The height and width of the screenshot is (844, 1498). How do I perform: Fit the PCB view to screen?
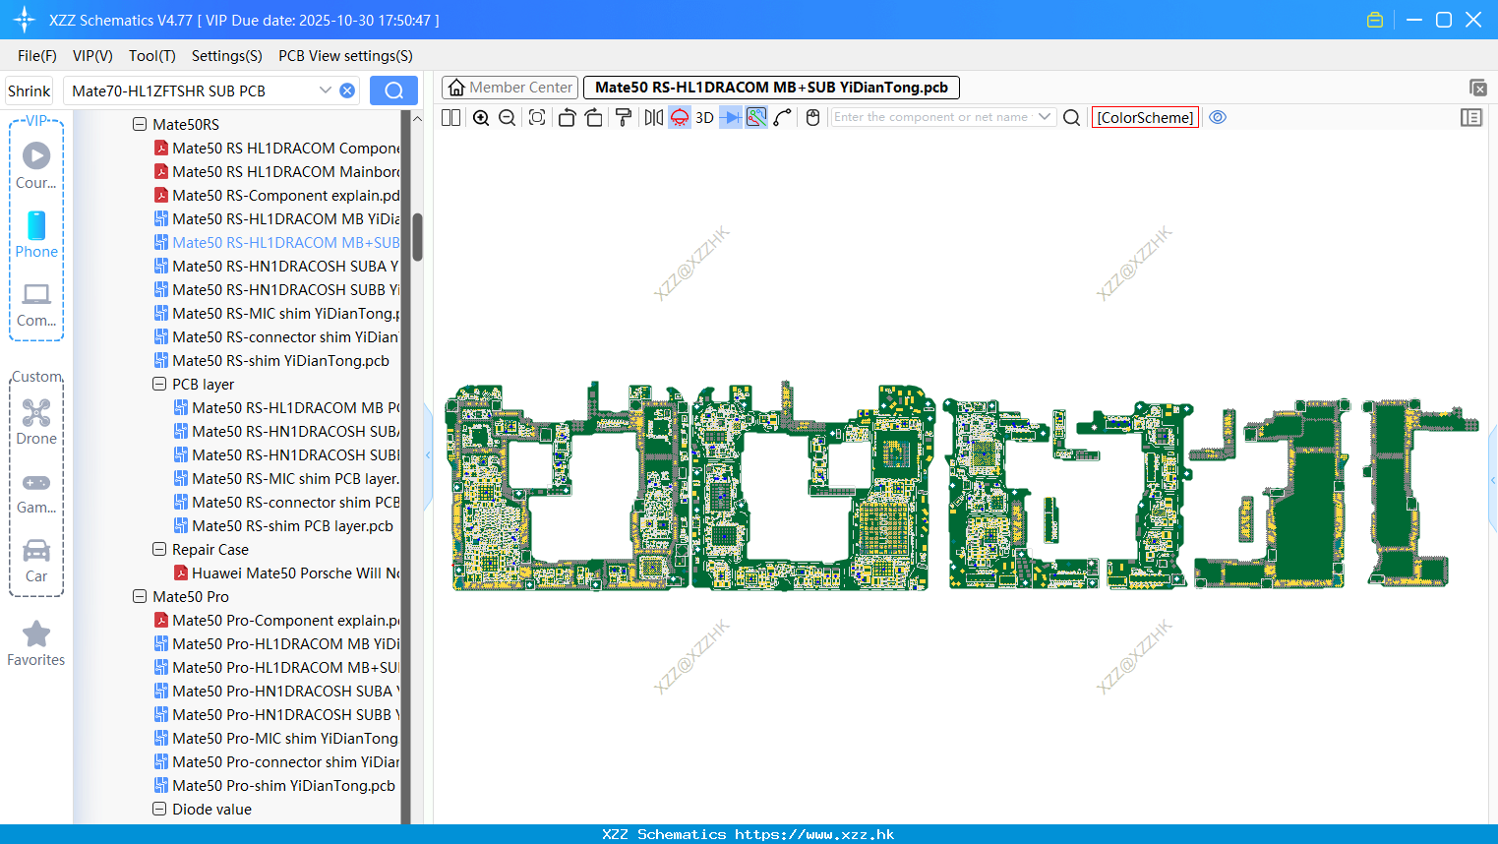pyautogui.click(x=537, y=117)
